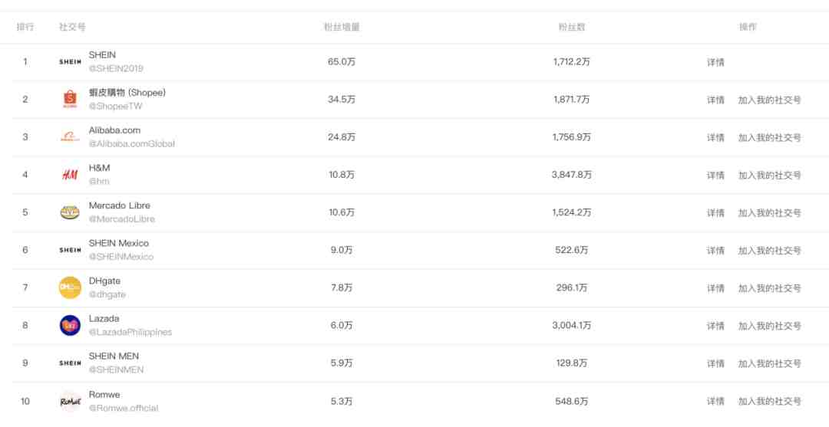Click the Romwe logo avatar

(x=70, y=401)
